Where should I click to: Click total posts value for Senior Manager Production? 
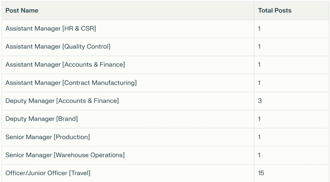coord(259,137)
